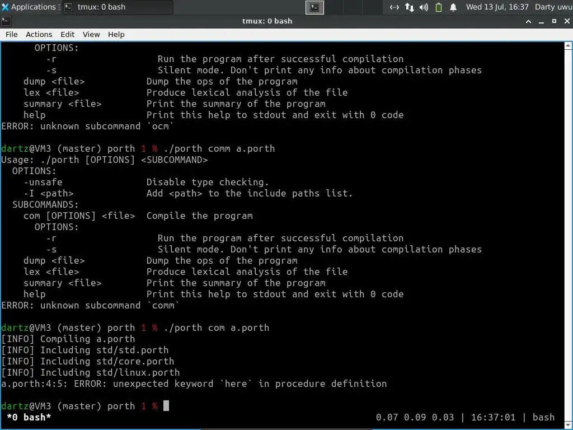573x430 pixels.
Task: Open the Edit menu
Action: tap(67, 34)
